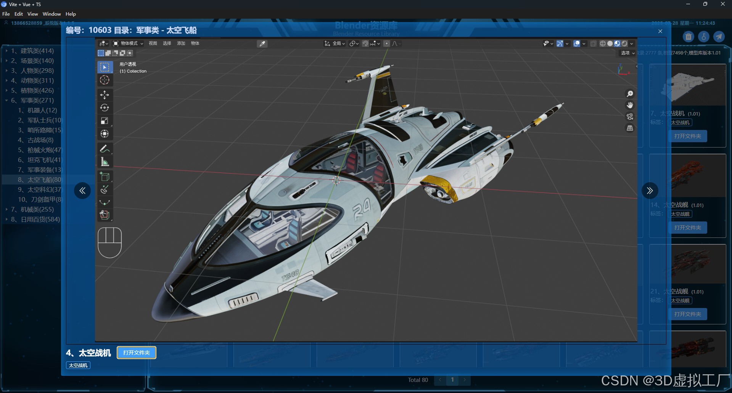Collapse the 军事类(271) tree node
The height and width of the screenshot is (393, 732).
coord(6,100)
